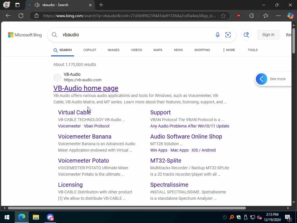Switch to the VIDEOS tab
The height and width of the screenshot is (223, 297).
coord(136,50)
